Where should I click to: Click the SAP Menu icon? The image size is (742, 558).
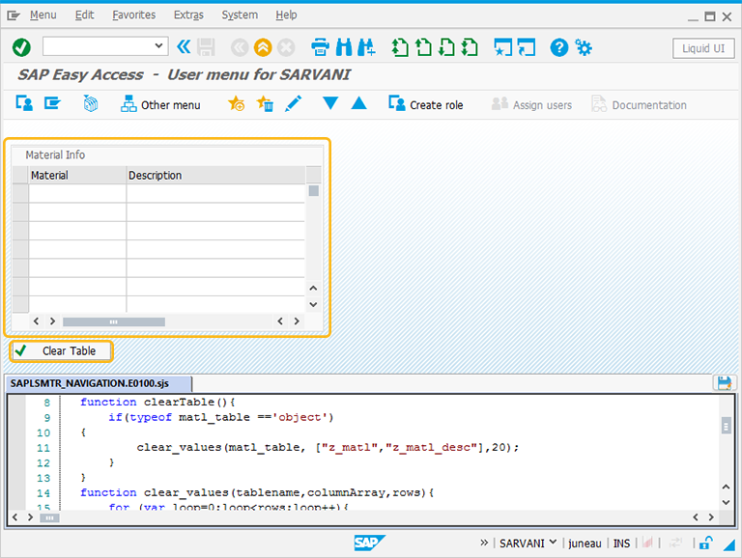click(52, 103)
